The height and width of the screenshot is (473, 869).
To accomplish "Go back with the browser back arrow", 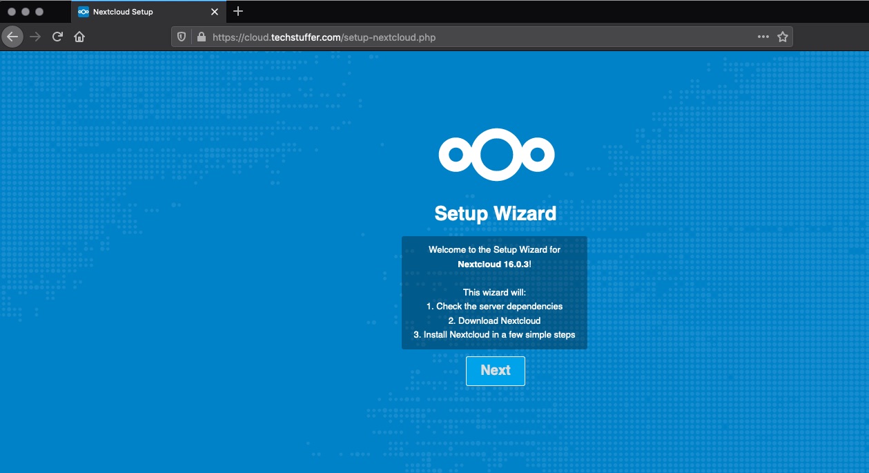I will tap(12, 37).
